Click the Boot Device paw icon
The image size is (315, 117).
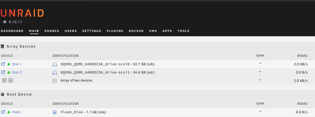[3, 94]
